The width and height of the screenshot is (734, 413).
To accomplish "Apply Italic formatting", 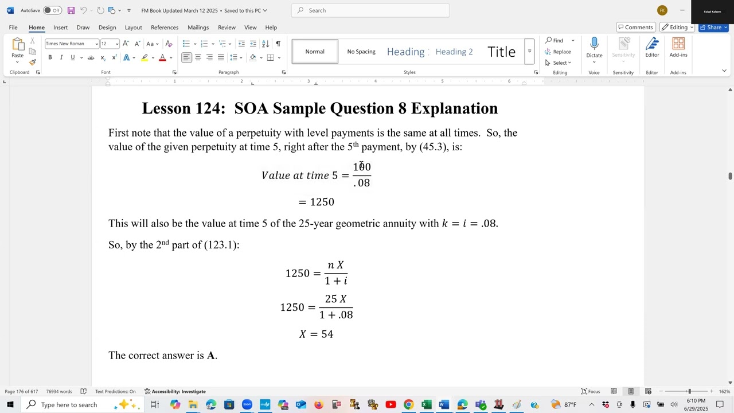I will [x=61, y=57].
